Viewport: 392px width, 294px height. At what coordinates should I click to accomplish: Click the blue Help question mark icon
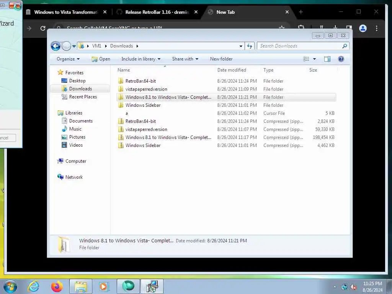[341, 59]
